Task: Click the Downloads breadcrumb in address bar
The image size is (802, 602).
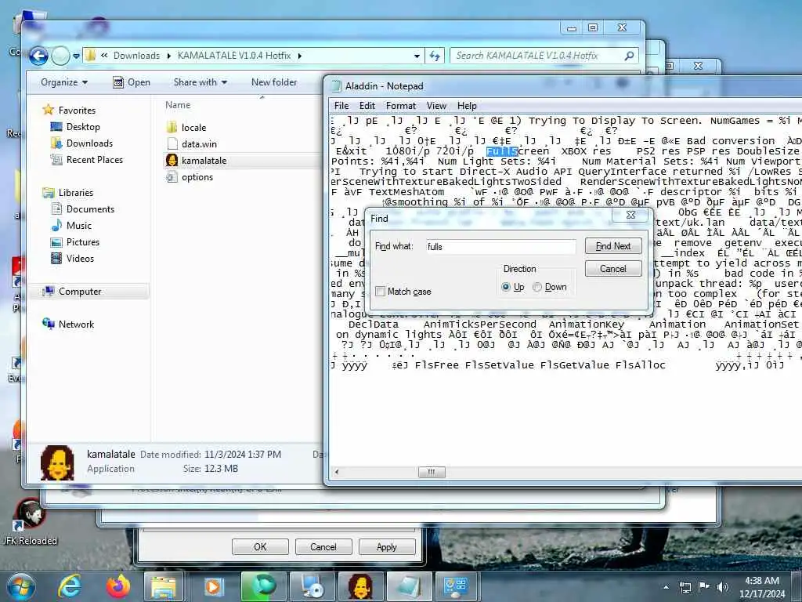Action: 136,56
